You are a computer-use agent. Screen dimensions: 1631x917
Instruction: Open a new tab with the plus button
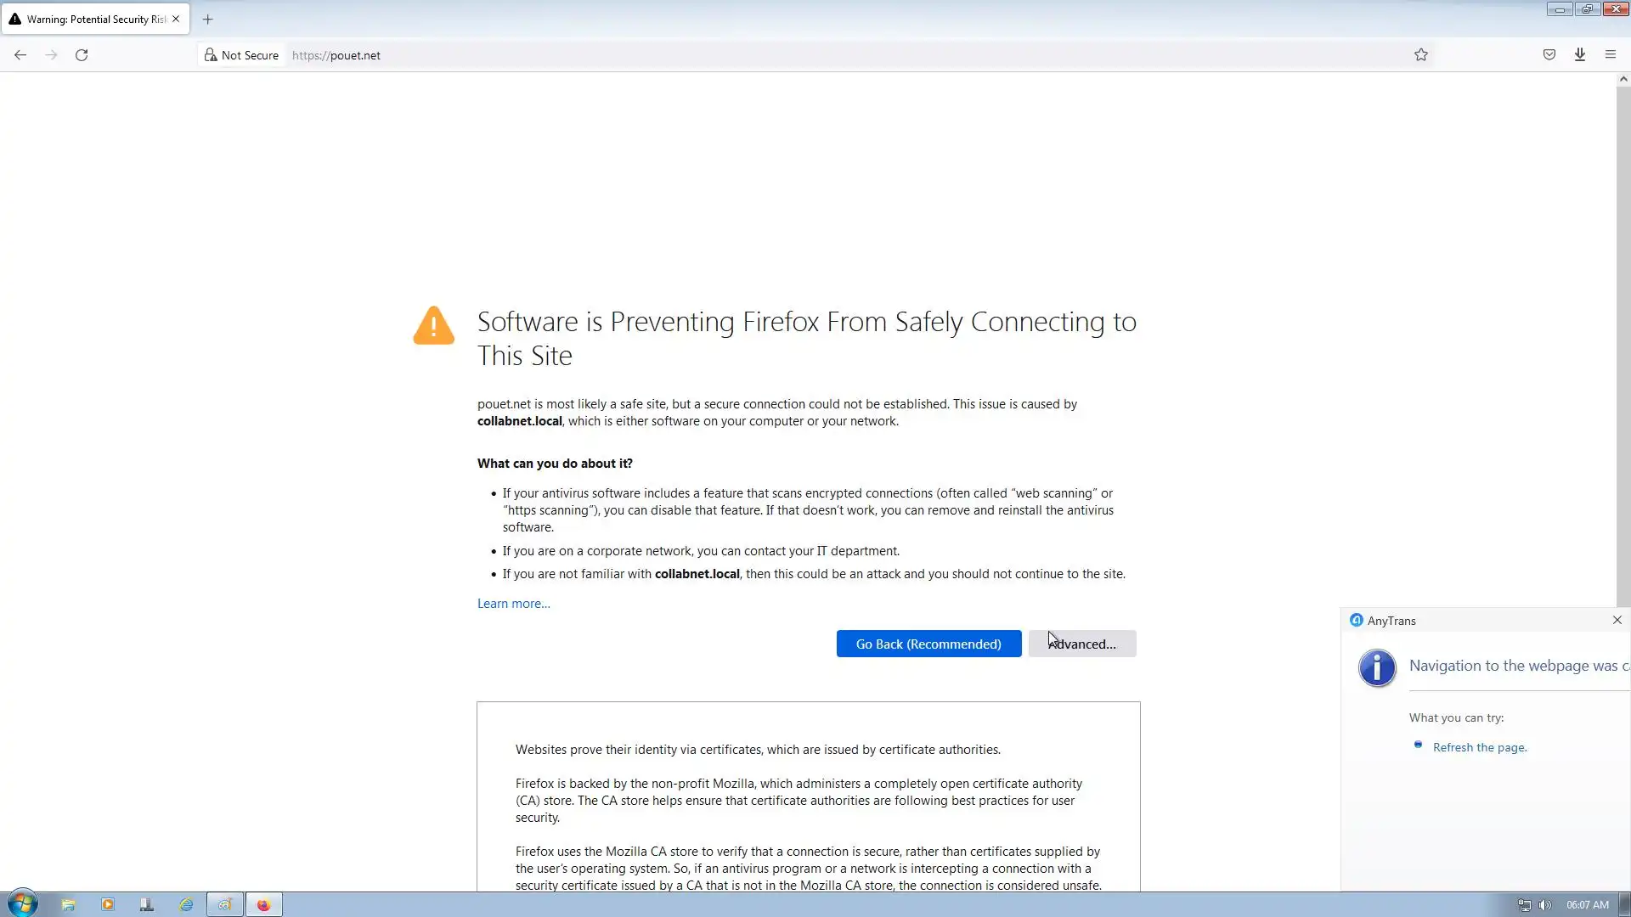[x=207, y=19]
